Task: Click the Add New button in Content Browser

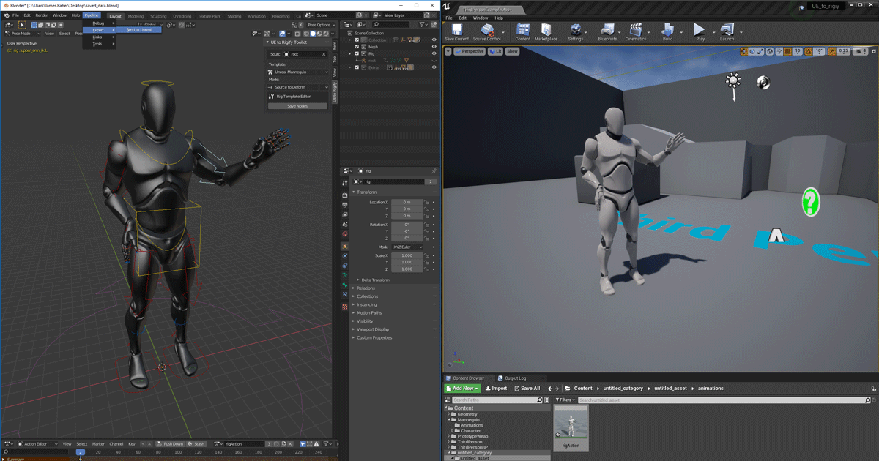Action: (462, 389)
